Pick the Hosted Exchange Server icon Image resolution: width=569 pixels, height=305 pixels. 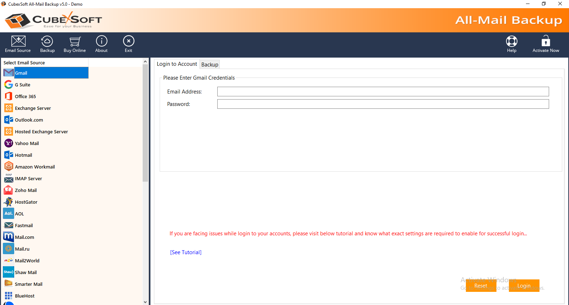tap(9, 132)
